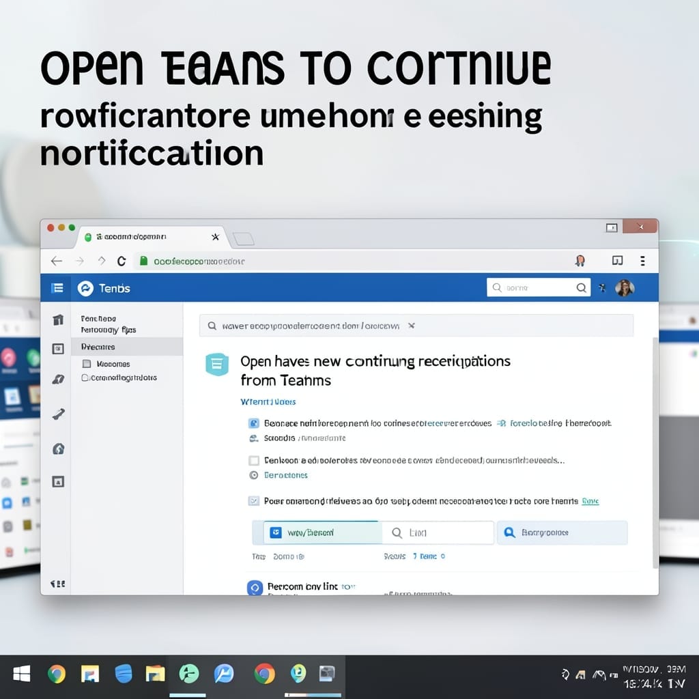Viewport: 699px width, 699px height.
Task: Open the hamburger menu in the blue header
Action: click(x=57, y=288)
